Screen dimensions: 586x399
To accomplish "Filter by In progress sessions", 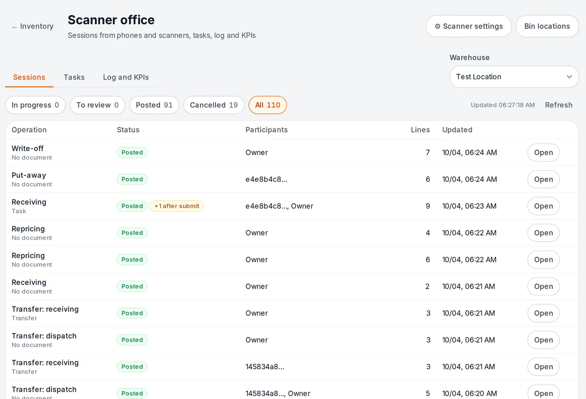I will [35, 105].
